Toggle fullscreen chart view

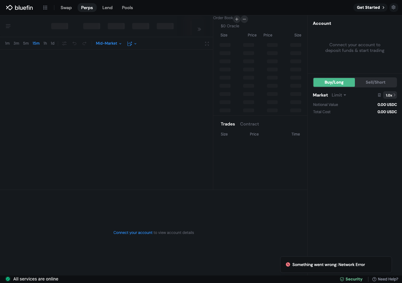(207, 44)
